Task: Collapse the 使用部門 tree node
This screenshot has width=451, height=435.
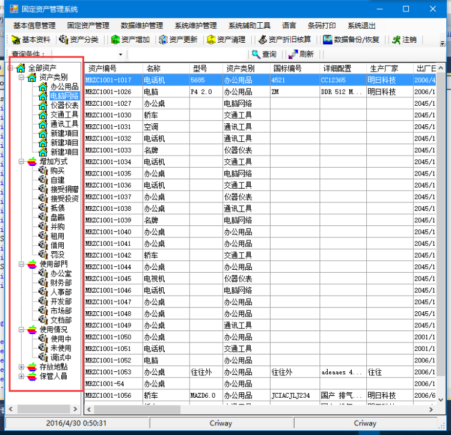Action: (x=22, y=264)
